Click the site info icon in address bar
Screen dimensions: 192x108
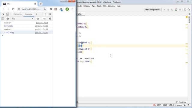[19, 9]
